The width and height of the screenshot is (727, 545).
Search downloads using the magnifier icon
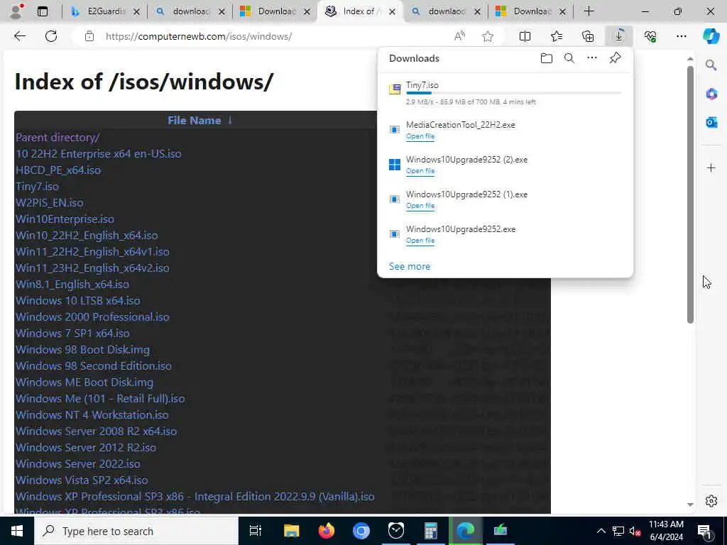pyautogui.click(x=569, y=58)
